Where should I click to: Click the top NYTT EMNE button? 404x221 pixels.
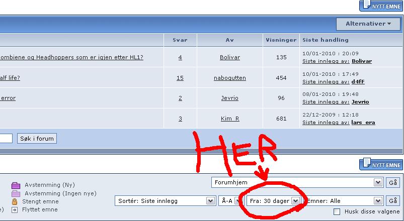(x=381, y=6)
